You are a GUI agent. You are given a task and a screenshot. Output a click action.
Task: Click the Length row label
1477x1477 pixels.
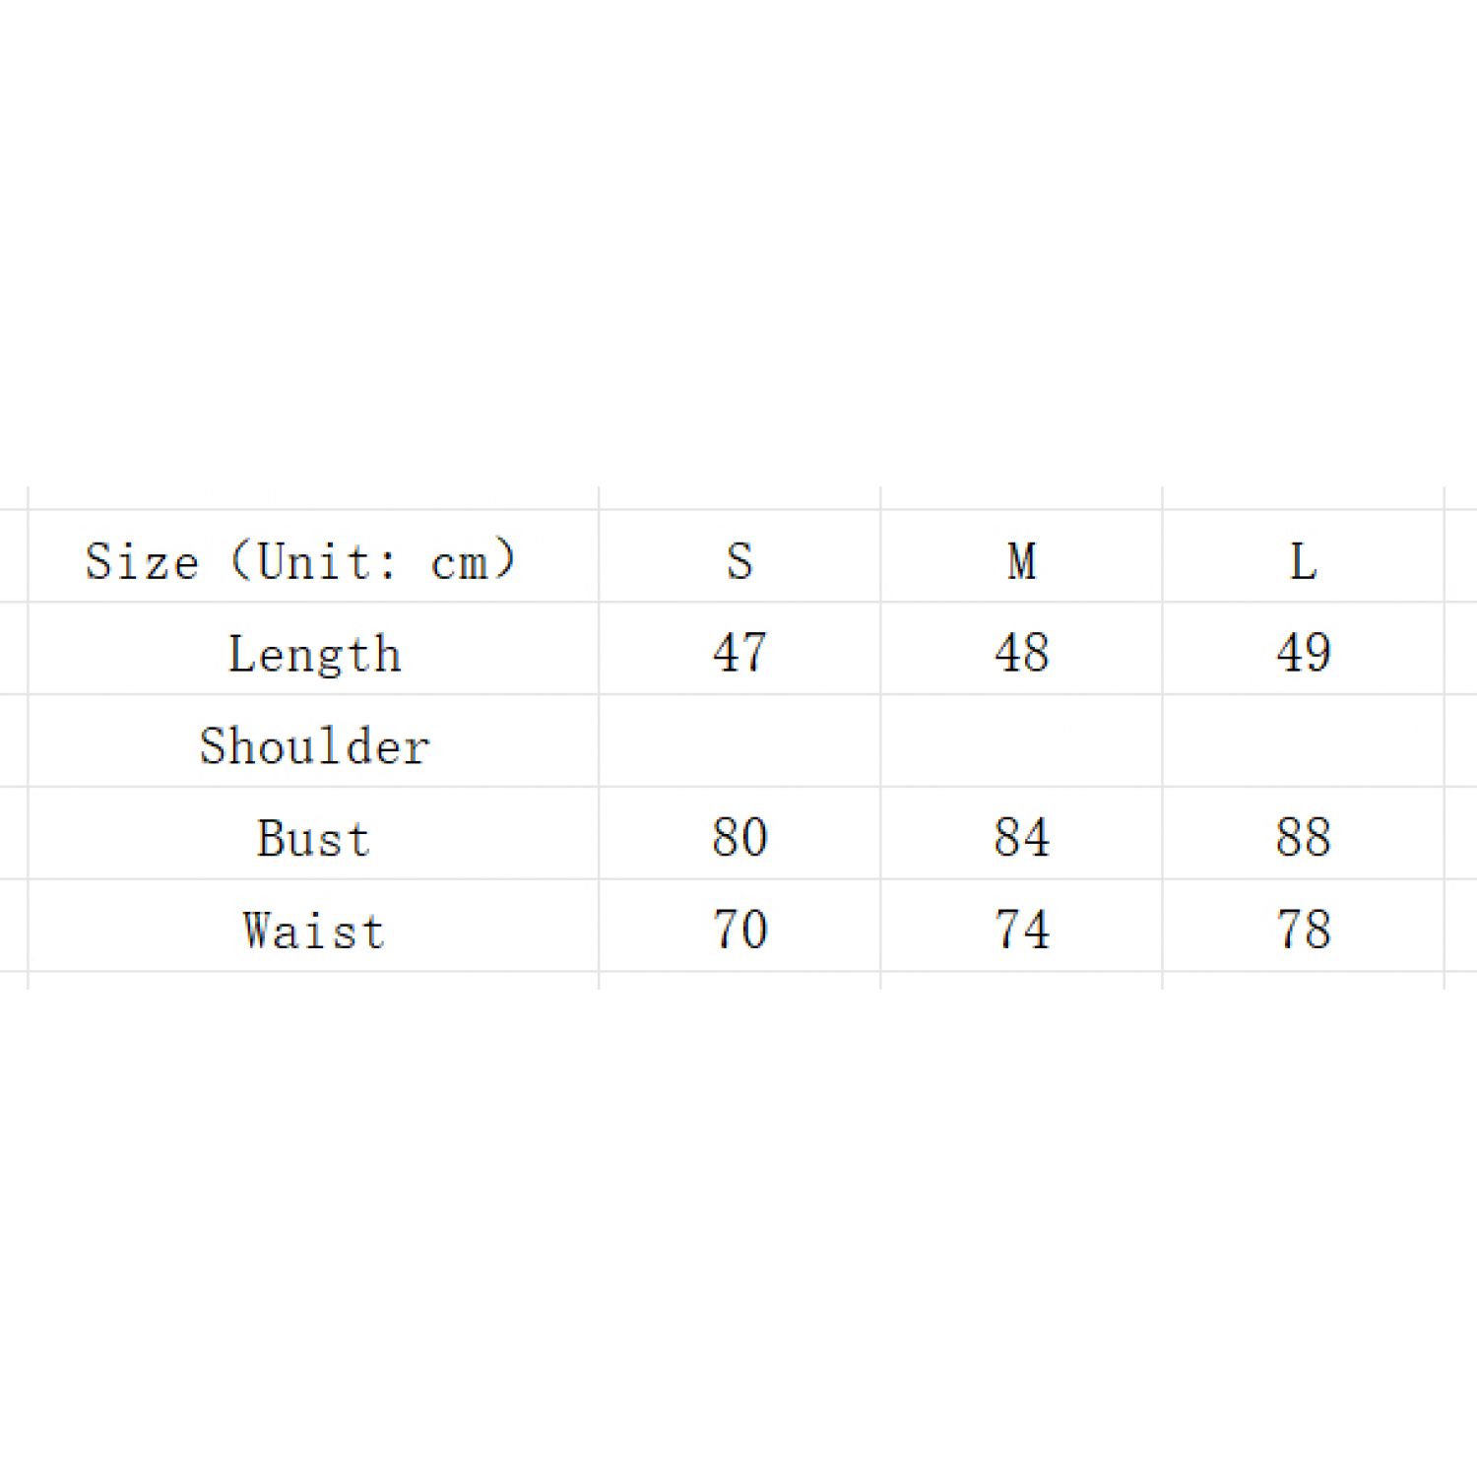point(314,653)
